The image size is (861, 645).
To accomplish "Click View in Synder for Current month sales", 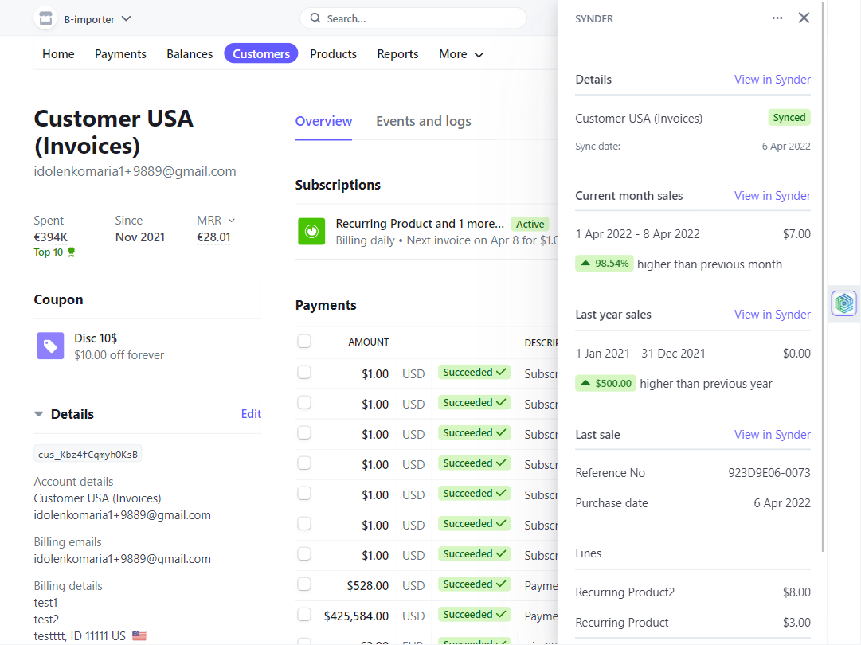I will click(x=772, y=196).
